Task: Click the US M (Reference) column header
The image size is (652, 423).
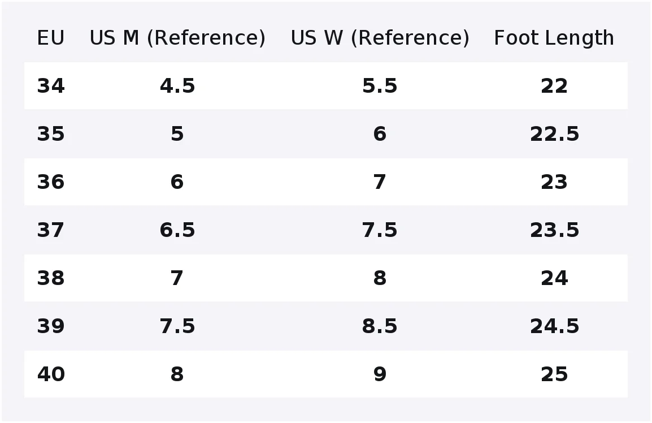Action: coord(177,38)
